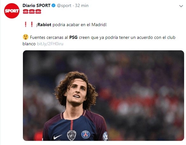Click the red SPORT profile avatar

12,11
